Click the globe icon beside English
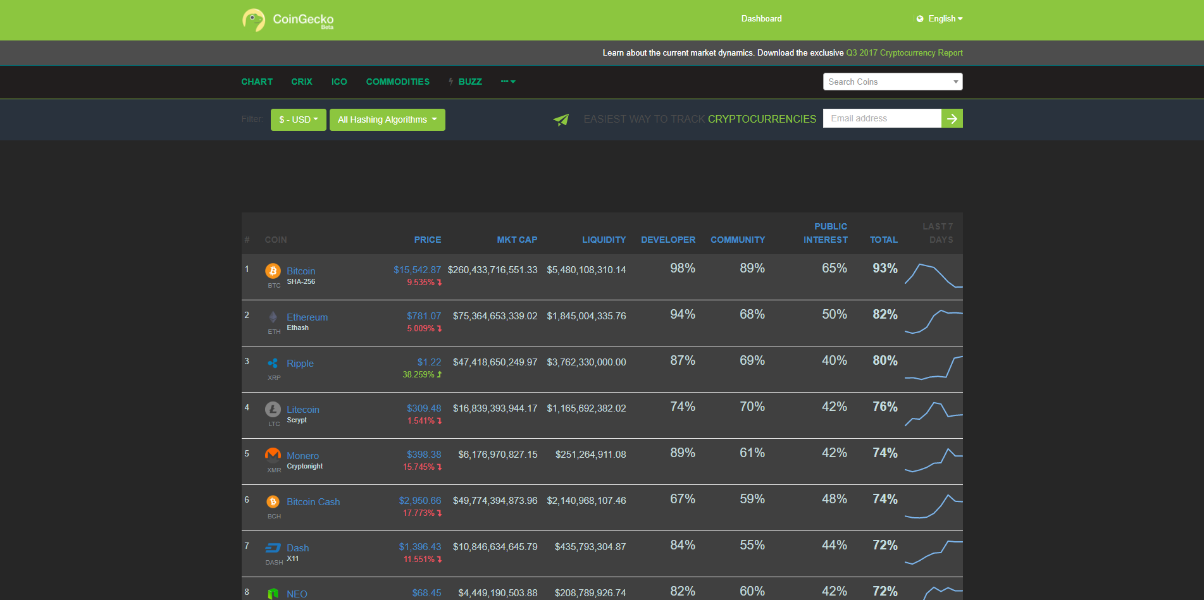Viewport: 1204px width, 600px height. click(x=920, y=19)
